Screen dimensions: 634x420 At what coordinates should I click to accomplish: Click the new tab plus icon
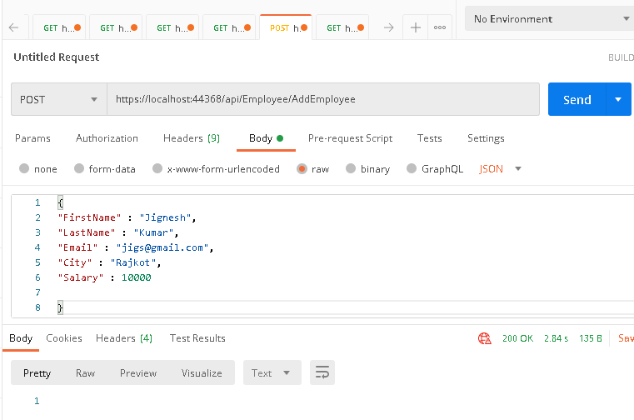[x=415, y=27]
